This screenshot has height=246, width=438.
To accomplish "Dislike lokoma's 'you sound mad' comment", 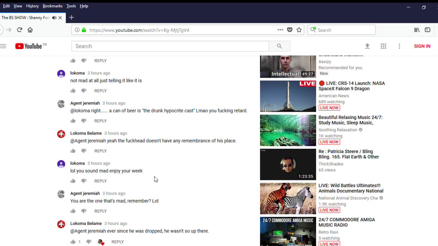I will [83, 181].
